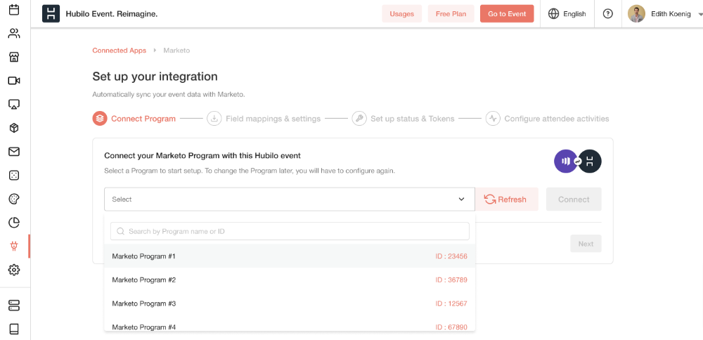Viewport: 703px width, 340px height.
Task: Expand the user account dropdown arrow
Action: pos(700,14)
